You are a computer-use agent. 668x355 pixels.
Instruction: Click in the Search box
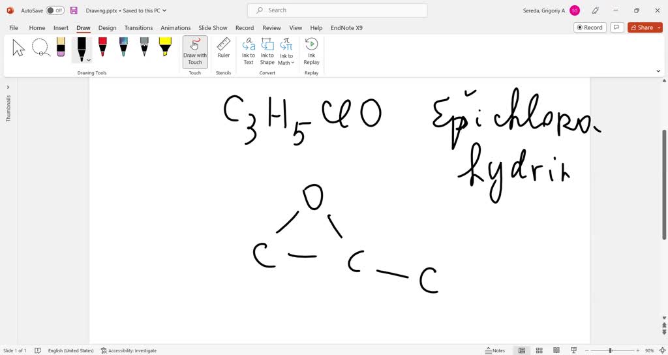(337, 10)
